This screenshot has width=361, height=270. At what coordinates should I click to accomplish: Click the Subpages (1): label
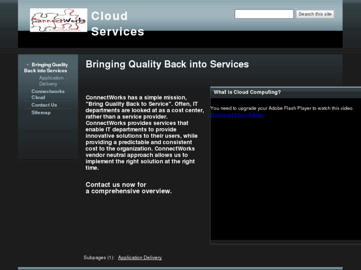click(99, 257)
